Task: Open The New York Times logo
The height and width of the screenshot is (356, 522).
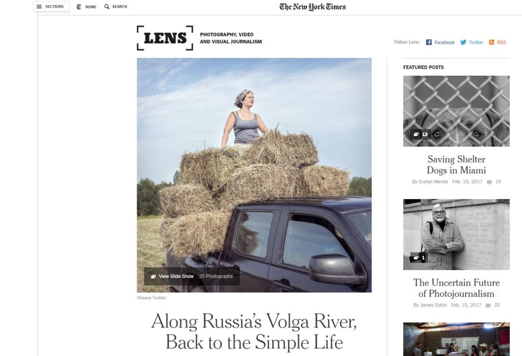Action: coord(312,7)
